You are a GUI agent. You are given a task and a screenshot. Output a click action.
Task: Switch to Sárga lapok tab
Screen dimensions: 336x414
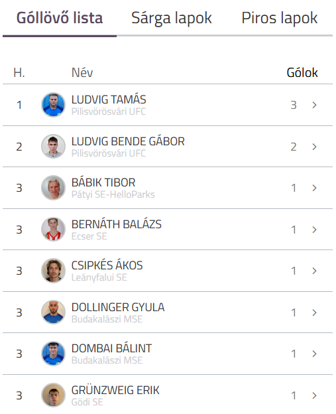[172, 18]
